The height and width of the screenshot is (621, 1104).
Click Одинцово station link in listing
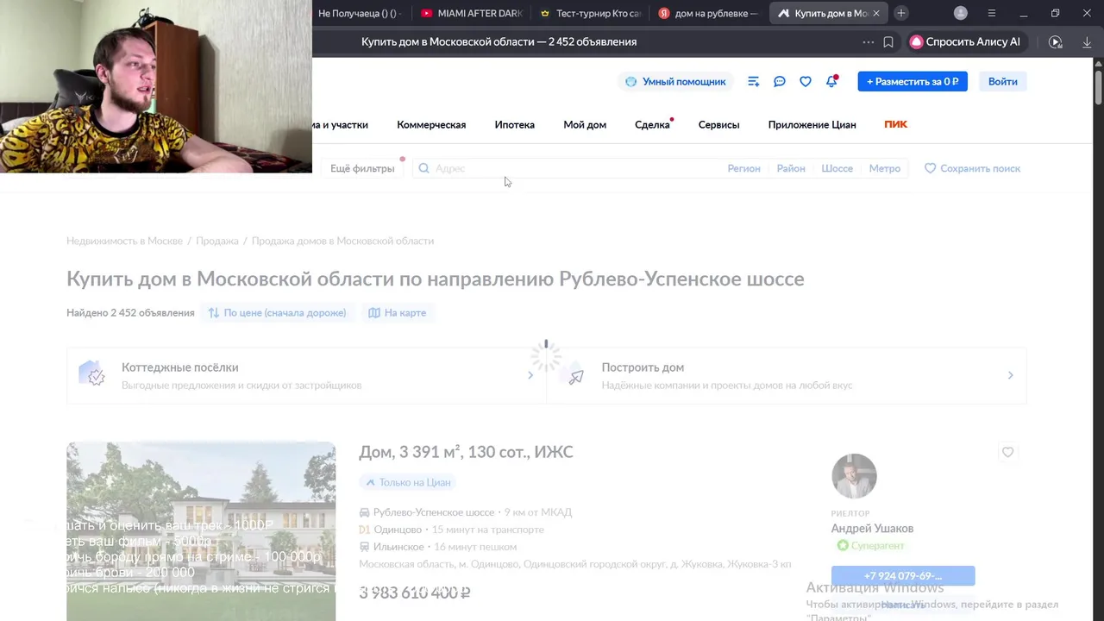tap(398, 530)
